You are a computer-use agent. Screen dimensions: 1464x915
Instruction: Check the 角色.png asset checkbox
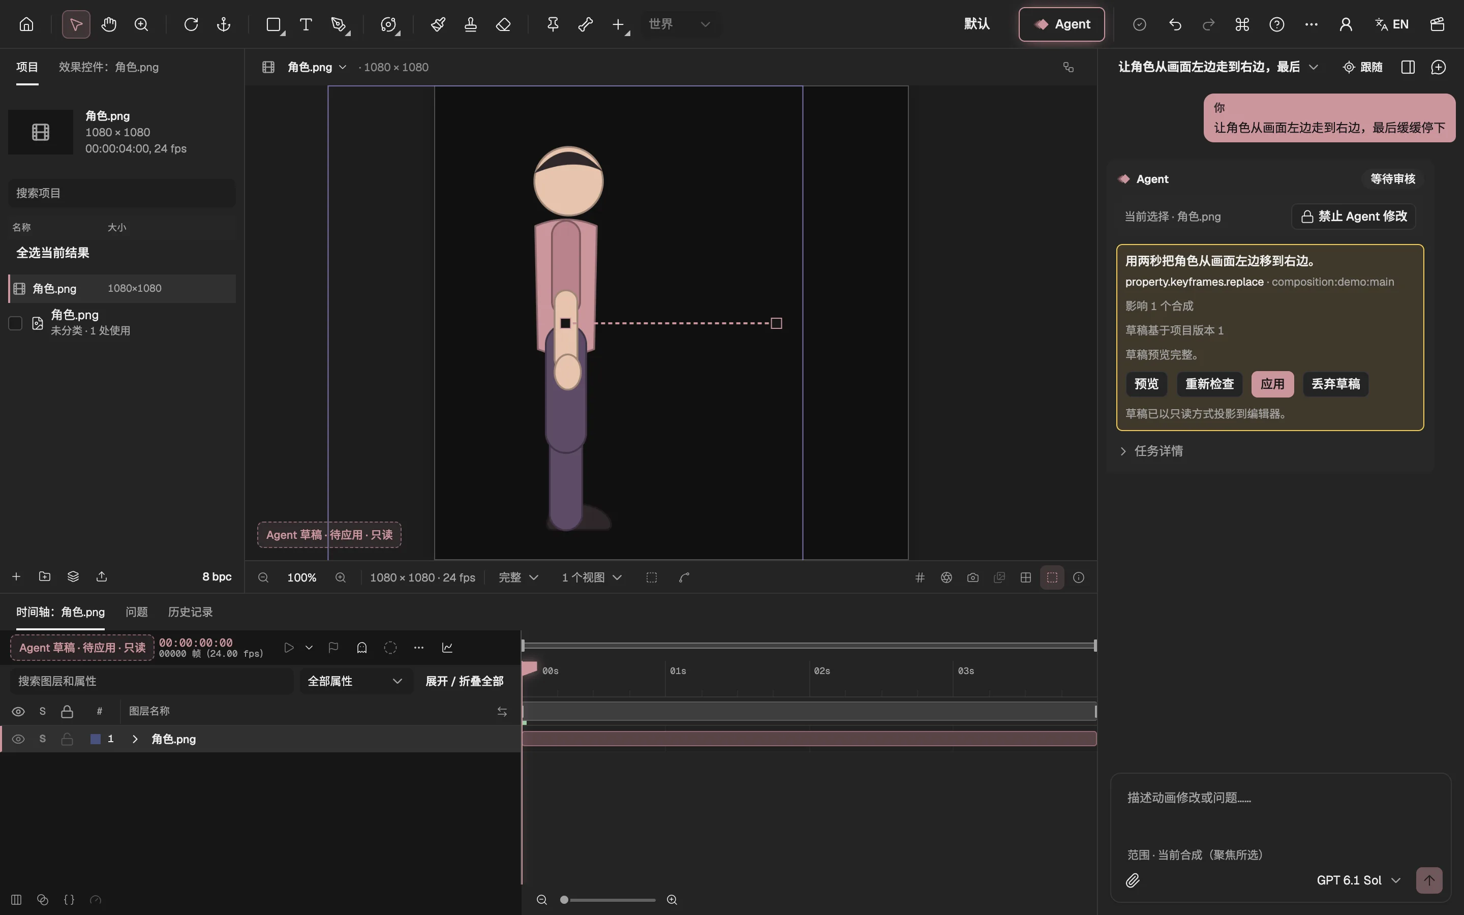click(x=15, y=323)
